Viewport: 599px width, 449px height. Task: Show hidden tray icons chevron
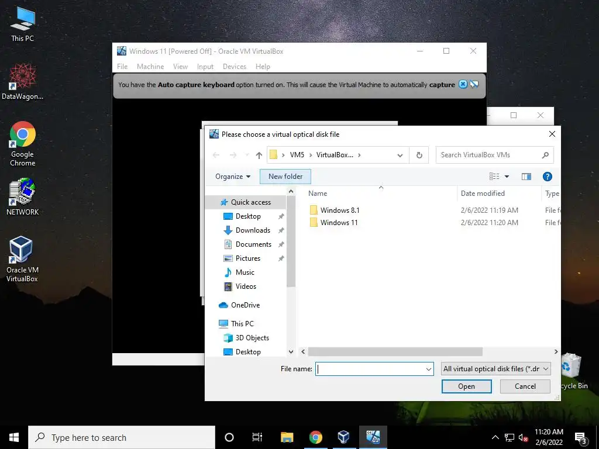click(x=495, y=437)
